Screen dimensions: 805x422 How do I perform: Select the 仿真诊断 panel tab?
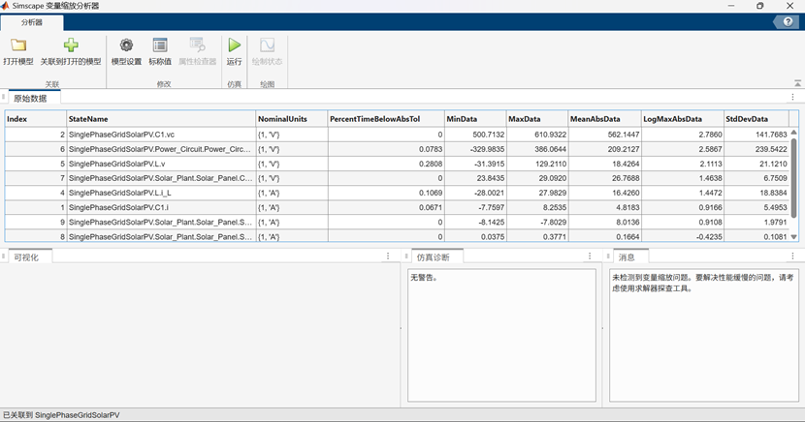tap(433, 257)
